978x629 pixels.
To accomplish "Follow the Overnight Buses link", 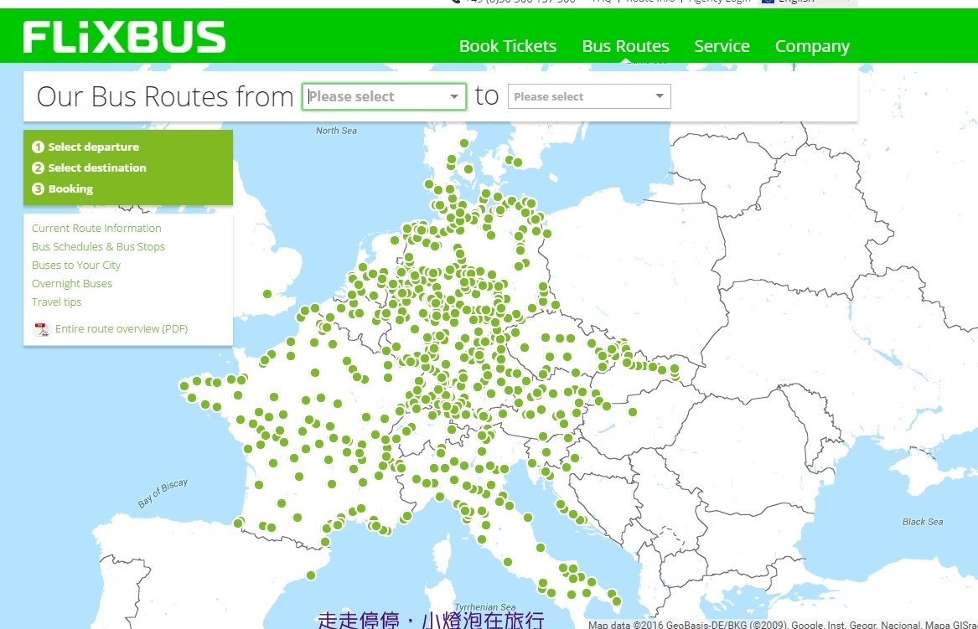I will point(72,284).
